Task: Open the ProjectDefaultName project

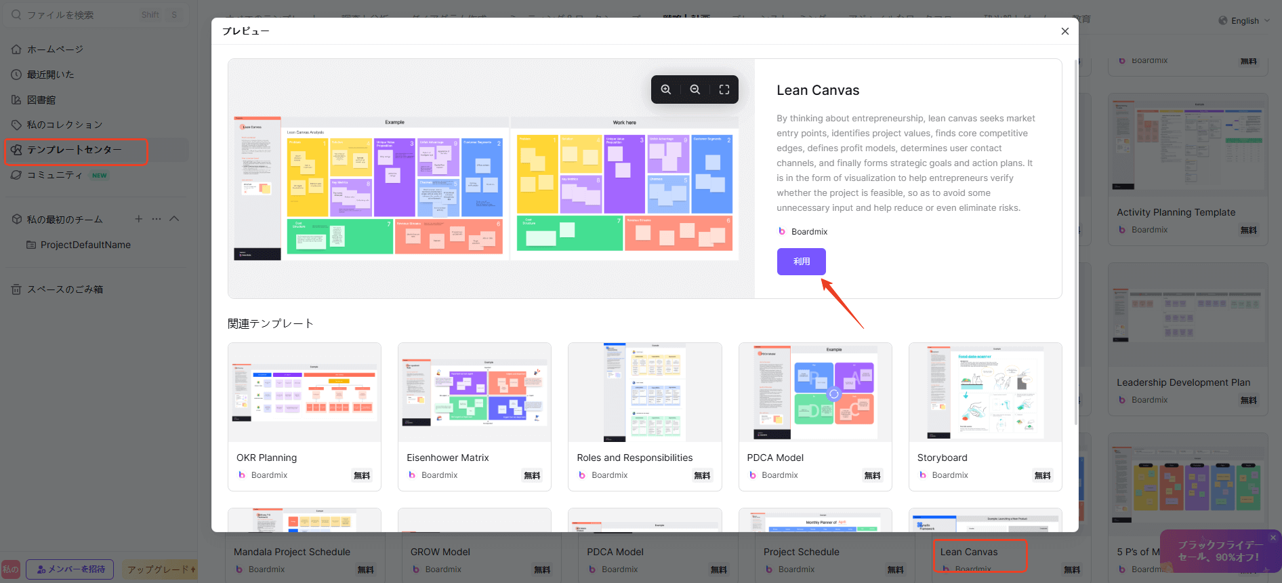Action: coord(85,245)
